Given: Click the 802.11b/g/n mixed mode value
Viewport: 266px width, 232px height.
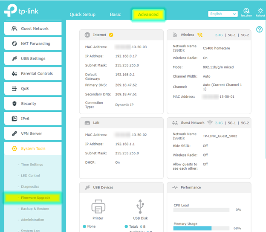Looking at the screenshot, I should point(218,67).
